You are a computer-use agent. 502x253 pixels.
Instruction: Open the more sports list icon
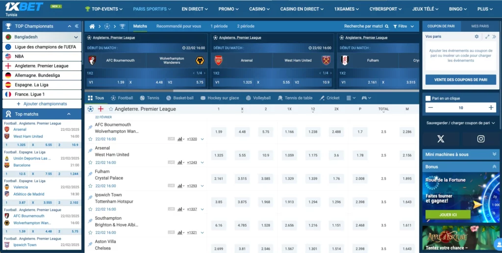coord(351,98)
